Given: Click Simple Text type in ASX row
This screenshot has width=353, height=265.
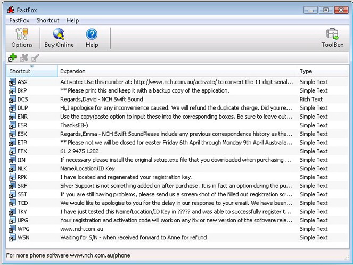Looking at the screenshot, I should coord(314,82).
